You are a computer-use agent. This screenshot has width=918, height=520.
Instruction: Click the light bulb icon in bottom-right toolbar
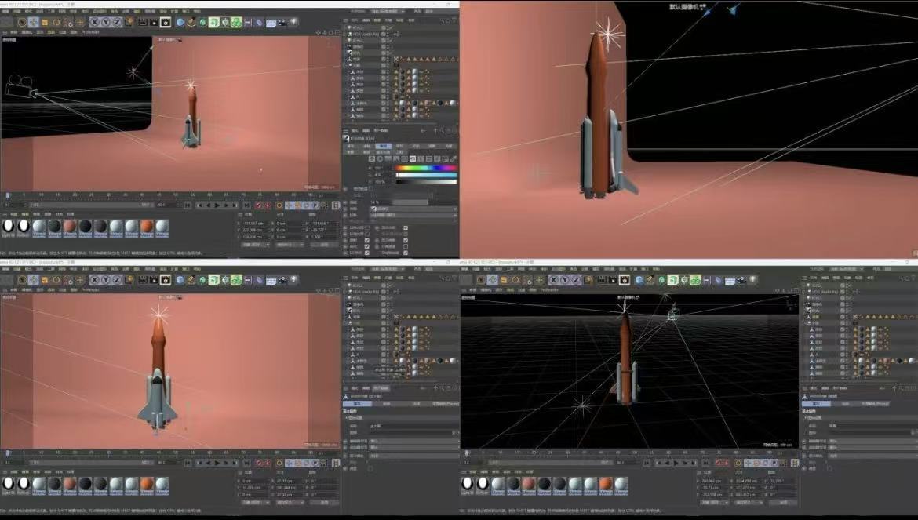752,280
